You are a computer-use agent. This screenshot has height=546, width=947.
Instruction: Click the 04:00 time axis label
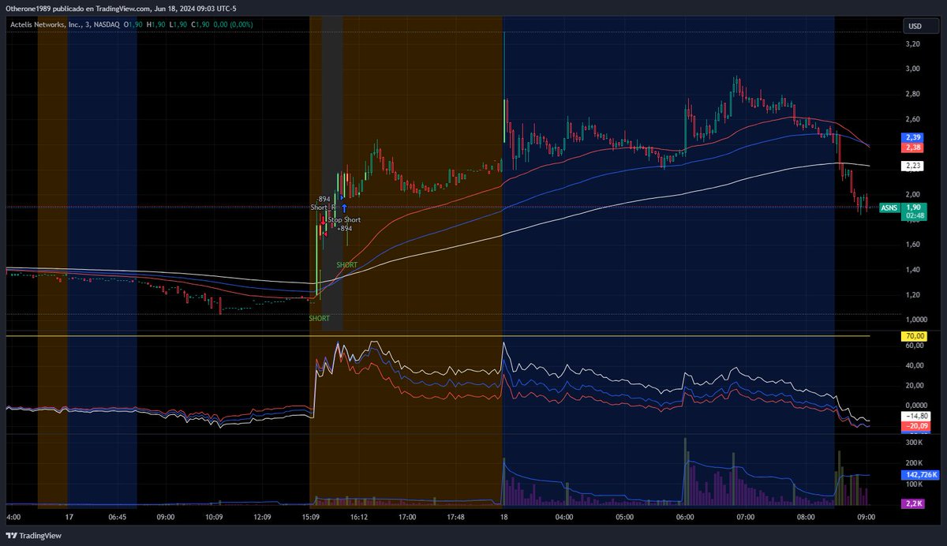563,518
